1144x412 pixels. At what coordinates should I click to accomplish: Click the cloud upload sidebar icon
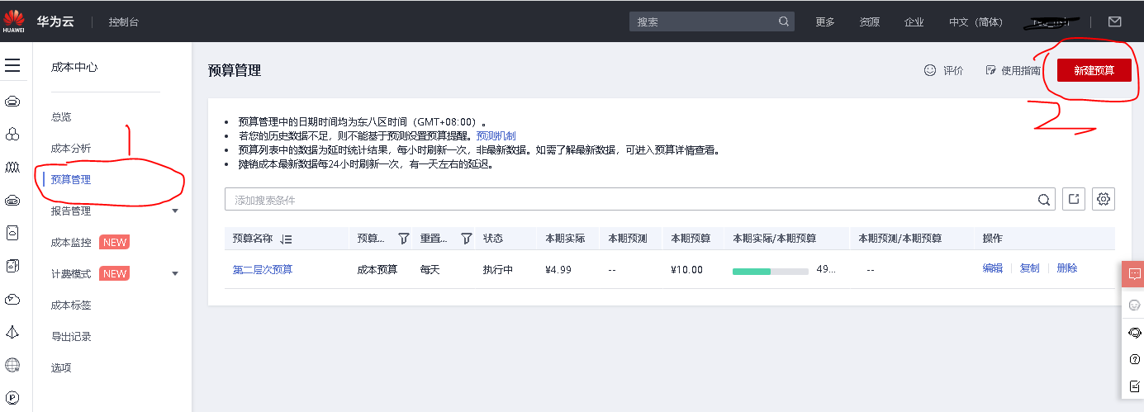pyautogui.click(x=12, y=299)
